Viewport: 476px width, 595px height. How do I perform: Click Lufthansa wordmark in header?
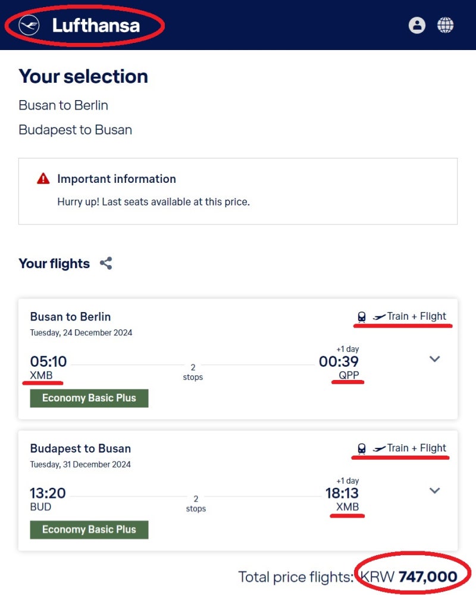pos(96,26)
